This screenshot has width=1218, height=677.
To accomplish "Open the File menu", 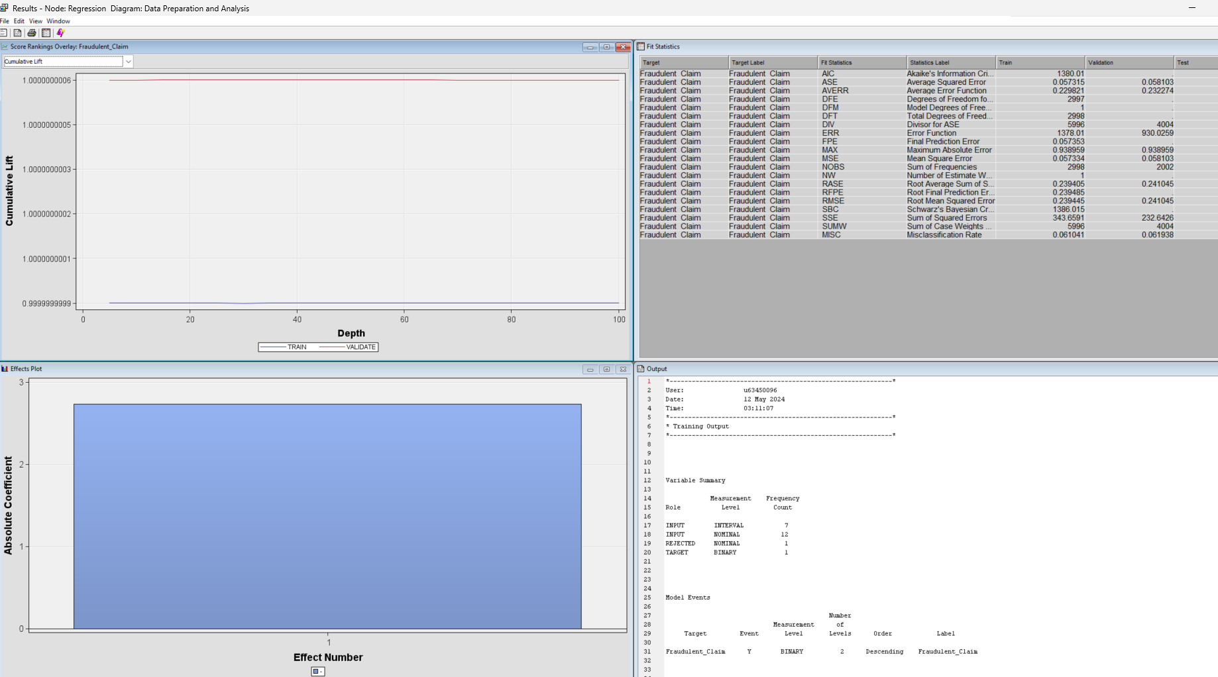I will [5, 21].
